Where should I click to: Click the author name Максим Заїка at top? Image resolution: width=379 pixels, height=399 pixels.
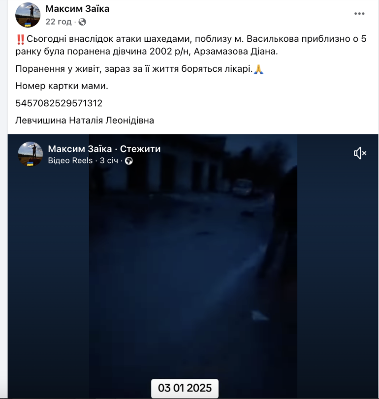click(77, 9)
